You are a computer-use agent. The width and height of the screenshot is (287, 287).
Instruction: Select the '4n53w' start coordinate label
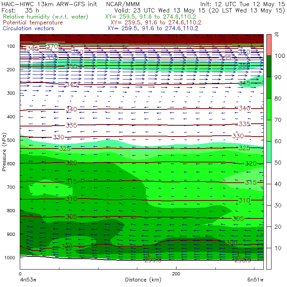click(28, 280)
